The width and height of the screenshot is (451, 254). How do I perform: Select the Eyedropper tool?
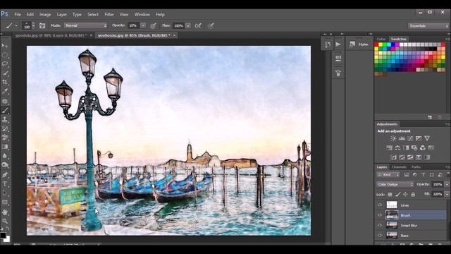pos(5,92)
